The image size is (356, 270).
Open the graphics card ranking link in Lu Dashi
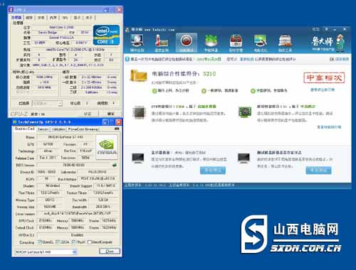pos(329,127)
